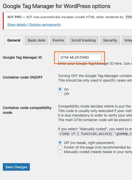Click the Save Changes button
The height and width of the screenshot is (180, 132).
16,167
